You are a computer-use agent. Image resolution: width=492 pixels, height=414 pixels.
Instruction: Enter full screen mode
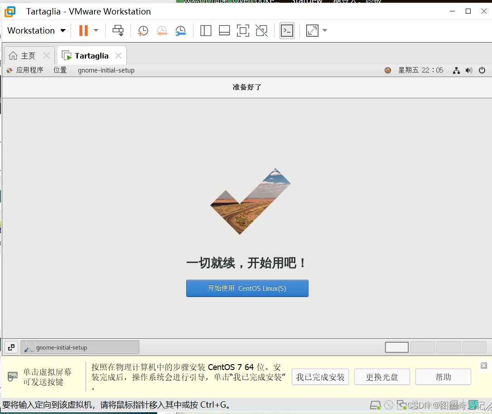click(243, 30)
